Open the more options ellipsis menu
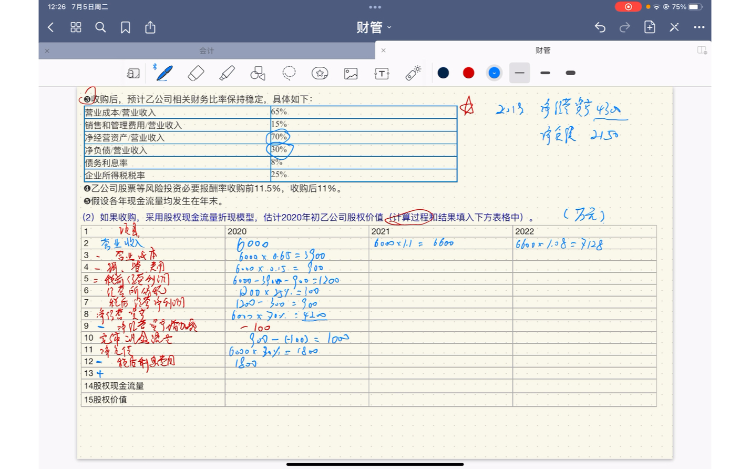The image size is (750, 469). [699, 27]
